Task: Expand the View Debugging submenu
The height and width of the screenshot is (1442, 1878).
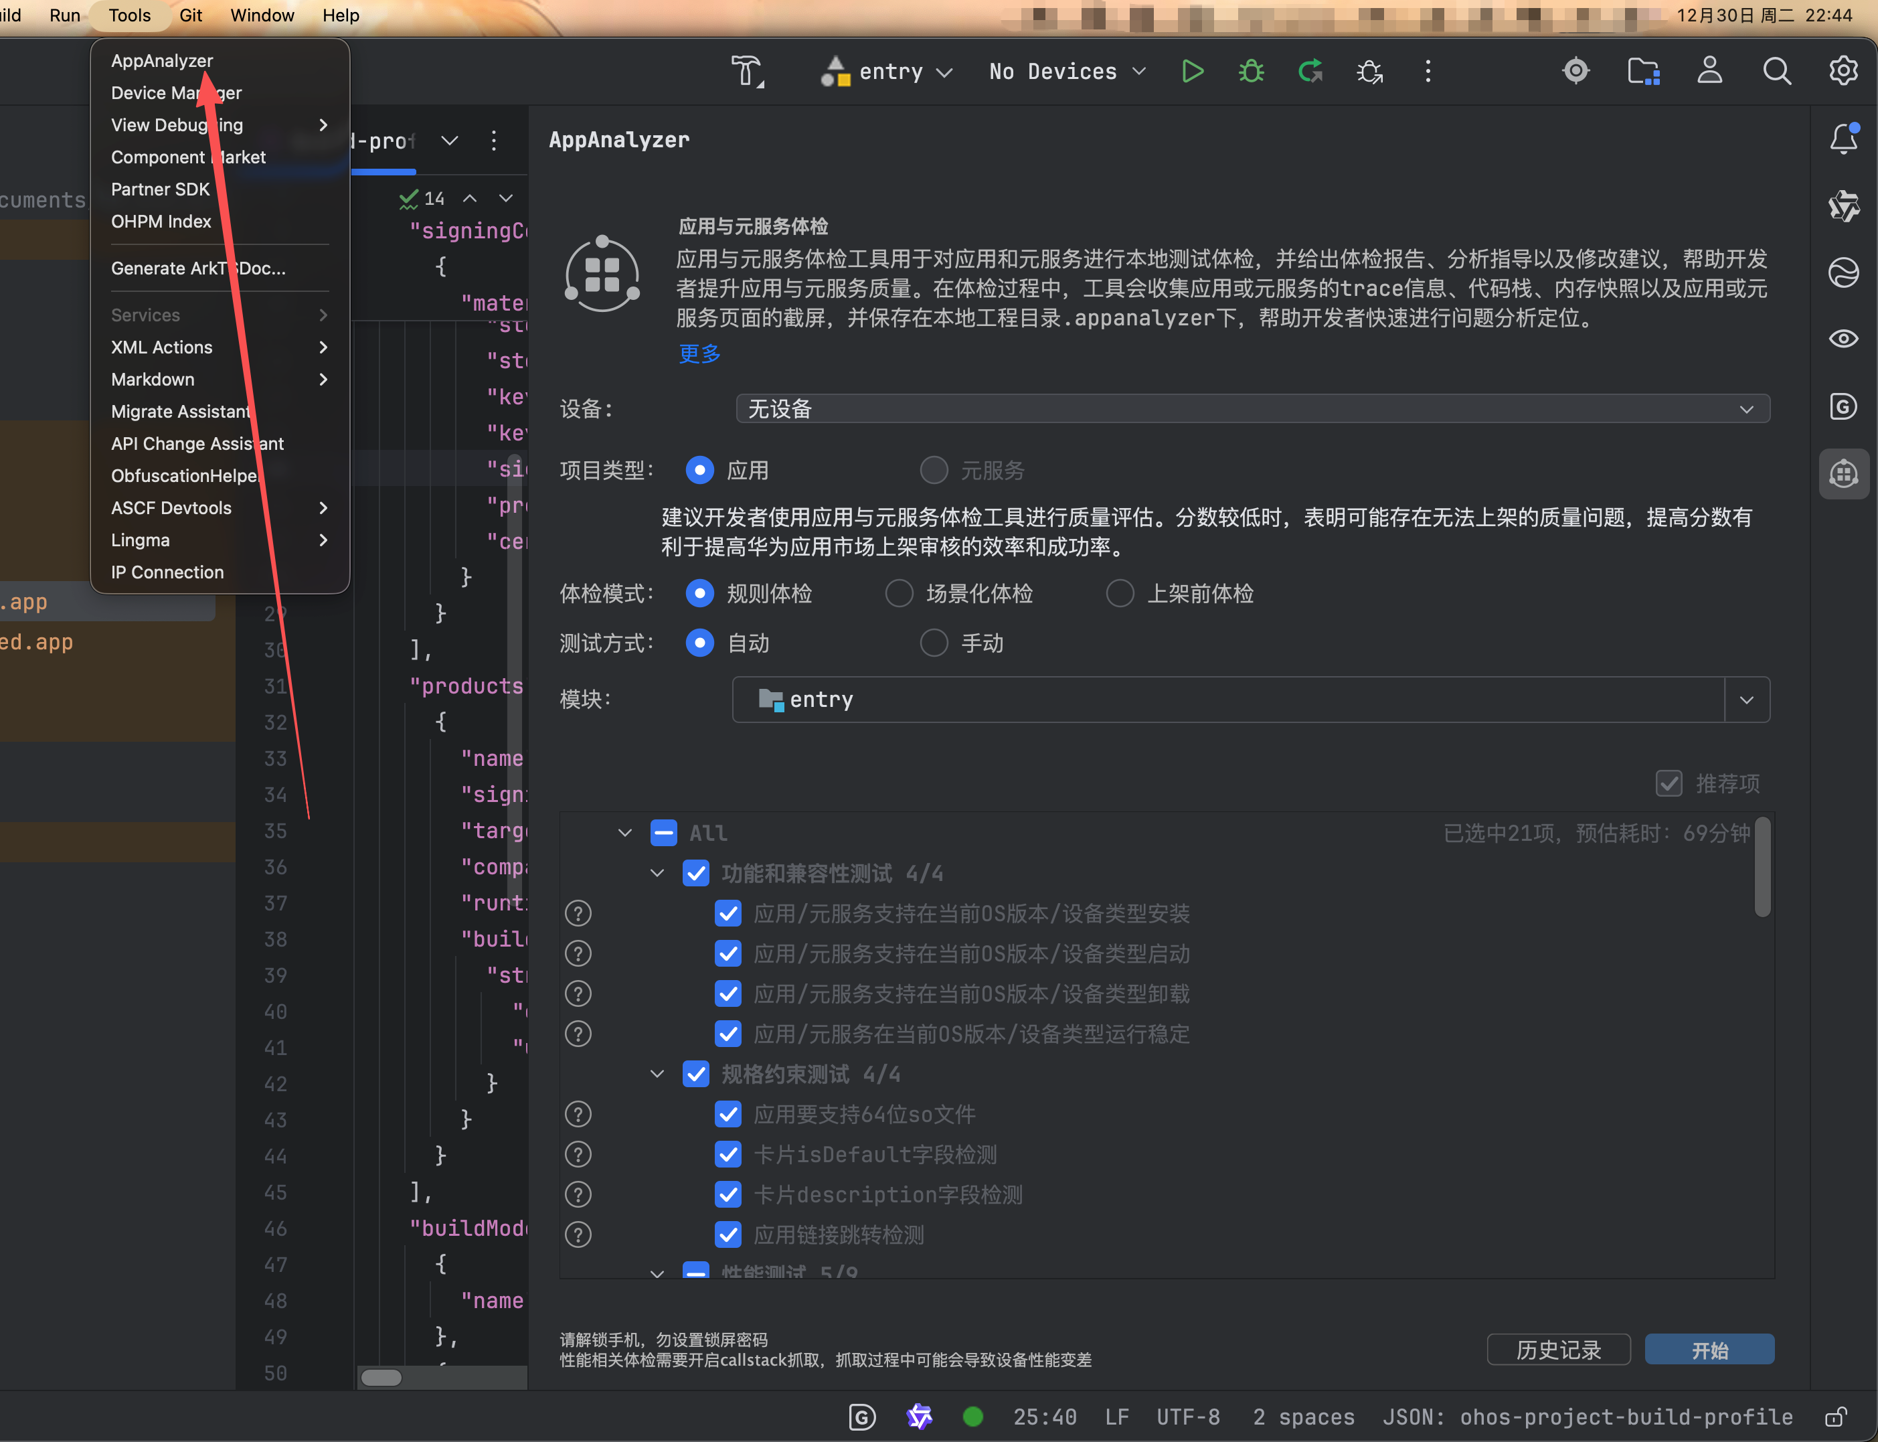Action: pyautogui.click(x=220, y=125)
